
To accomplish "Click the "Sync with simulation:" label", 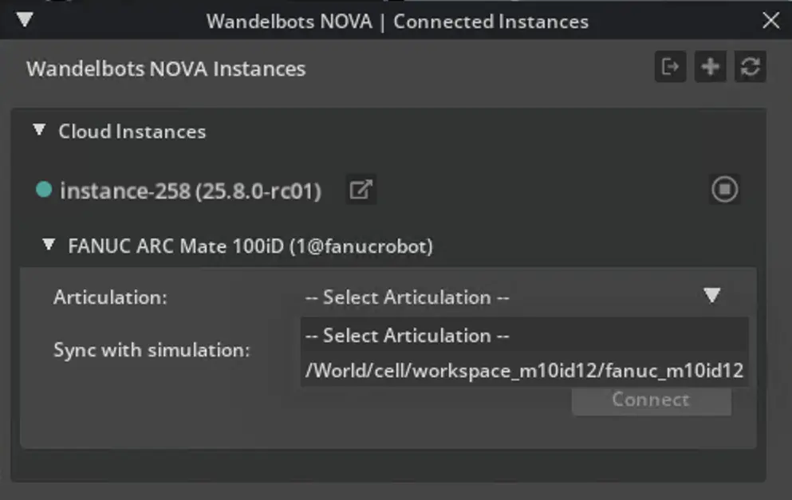I will pyautogui.click(x=152, y=350).
